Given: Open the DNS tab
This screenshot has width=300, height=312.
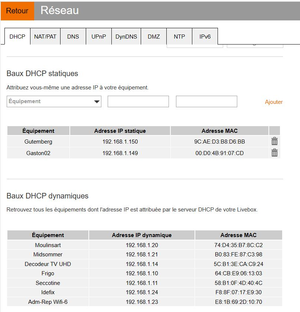Looking at the screenshot, I should pos(73,37).
